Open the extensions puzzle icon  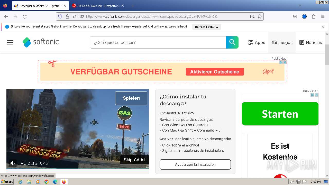[314, 16]
